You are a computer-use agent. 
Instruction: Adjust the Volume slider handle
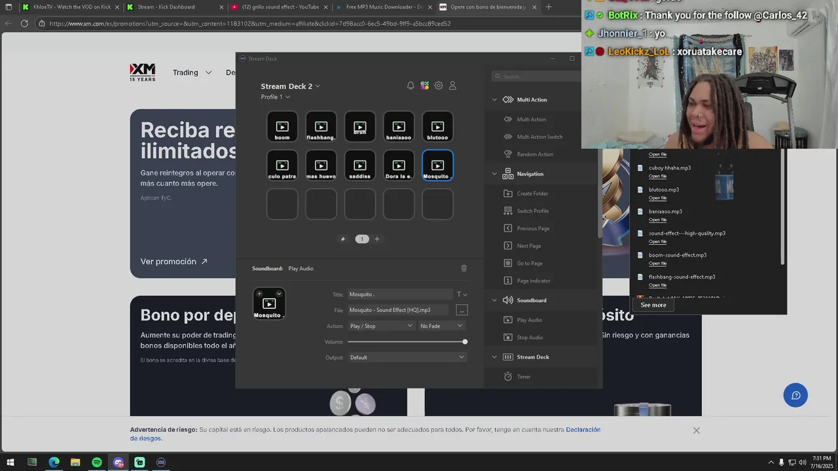pos(465,341)
